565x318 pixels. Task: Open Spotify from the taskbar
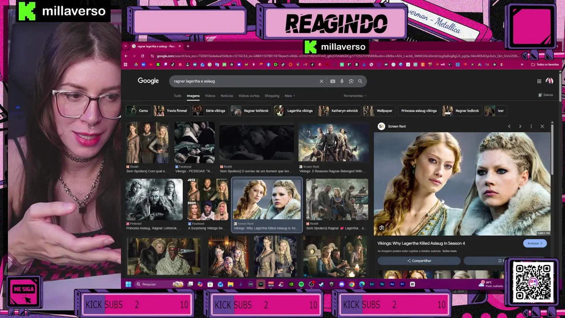[x=301, y=284]
